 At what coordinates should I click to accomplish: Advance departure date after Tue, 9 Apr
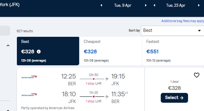[x=146, y=5]
